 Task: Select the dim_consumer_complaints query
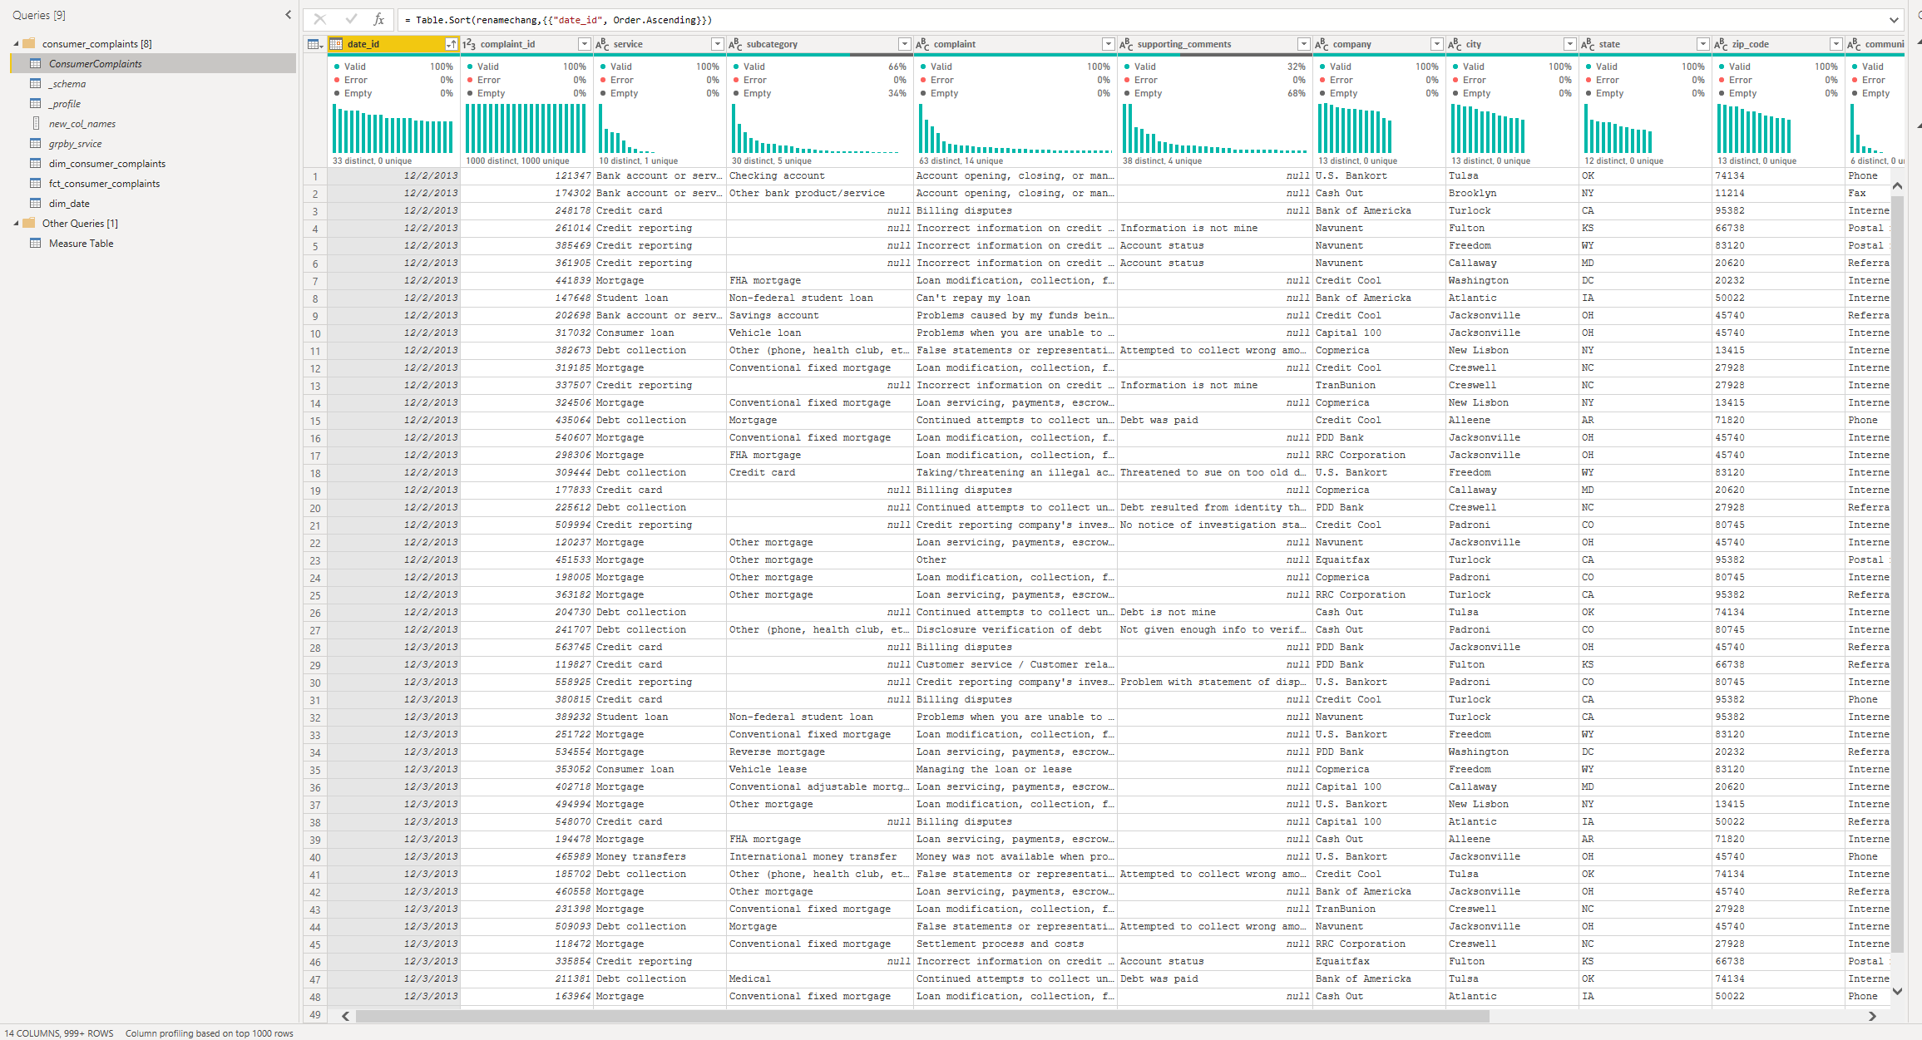tap(153, 163)
